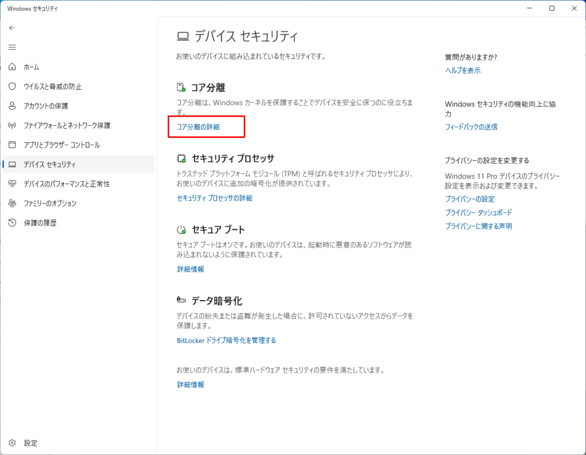
Task: Click the shield icon for virus protection
Action: click(x=13, y=86)
